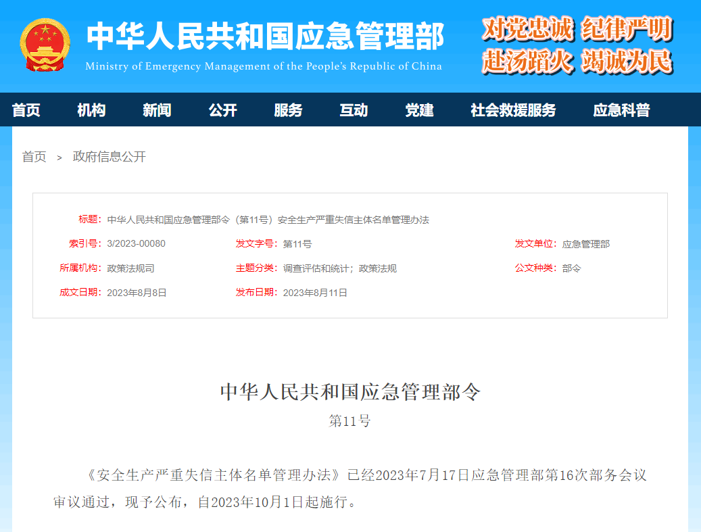This screenshot has height=532, width=701.
Task: Open the 党建 navigation menu item
Action: coord(420,110)
